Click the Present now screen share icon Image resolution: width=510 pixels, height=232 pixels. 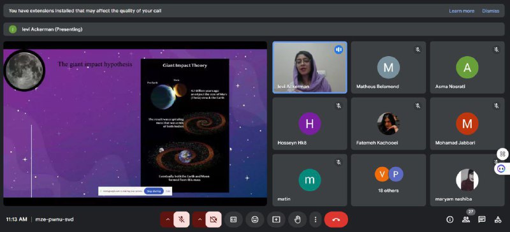click(x=276, y=220)
